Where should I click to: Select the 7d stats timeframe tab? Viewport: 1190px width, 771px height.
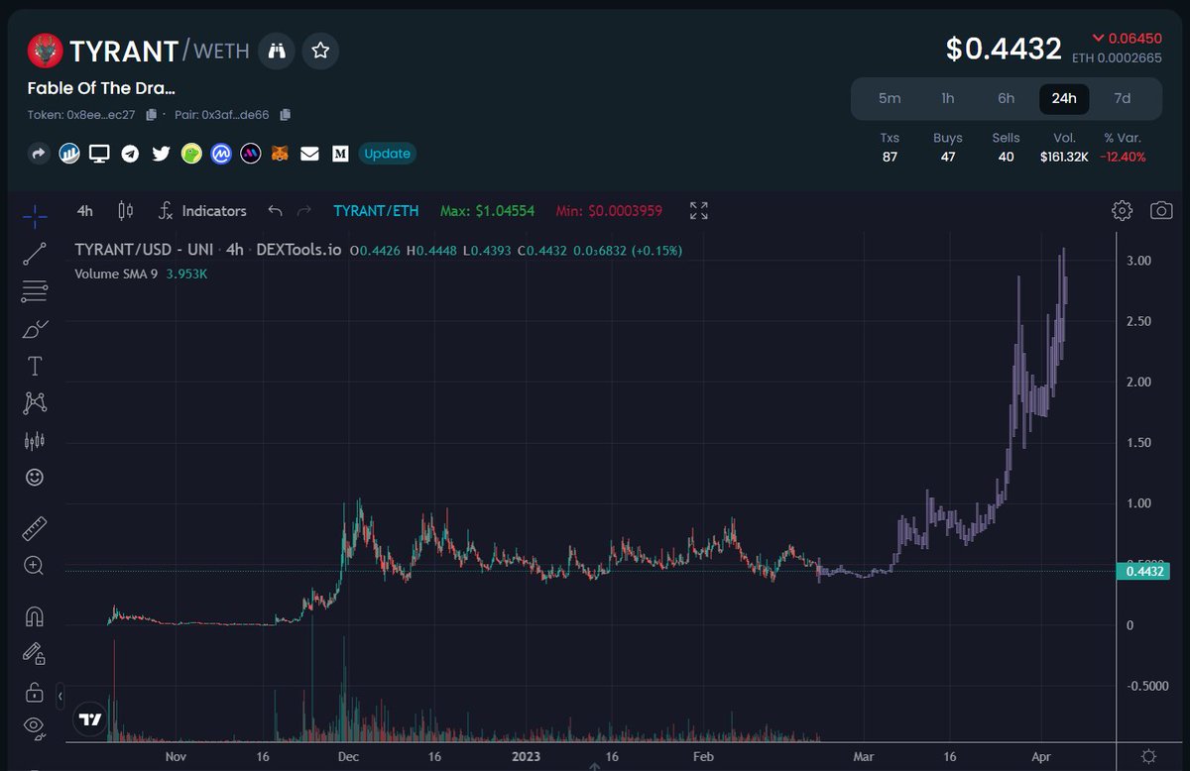pos(1122,98)
